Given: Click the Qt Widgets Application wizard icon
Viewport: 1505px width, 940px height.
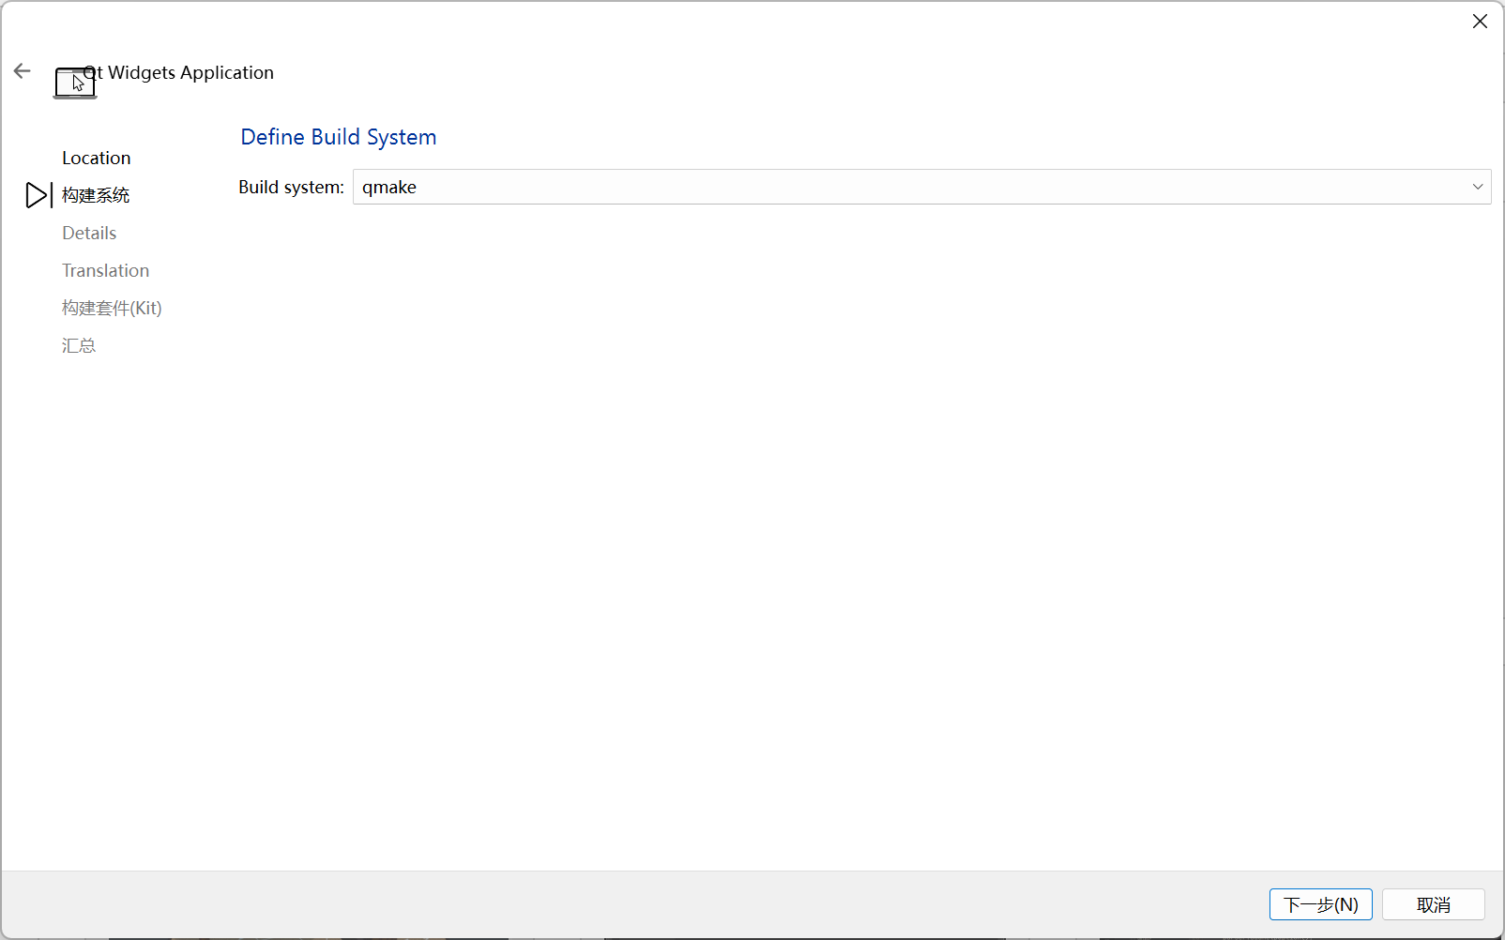Looking at the screenshot, I should [x=75, y=83].
